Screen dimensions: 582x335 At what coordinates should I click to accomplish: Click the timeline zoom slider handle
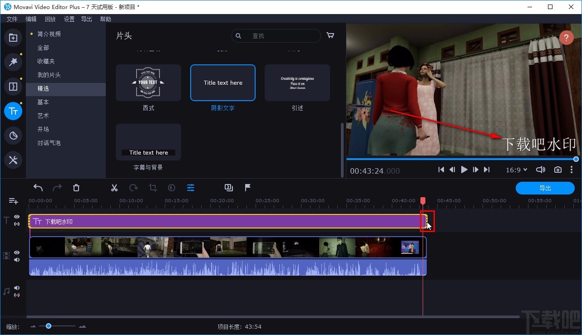click(x=49, y=326)
